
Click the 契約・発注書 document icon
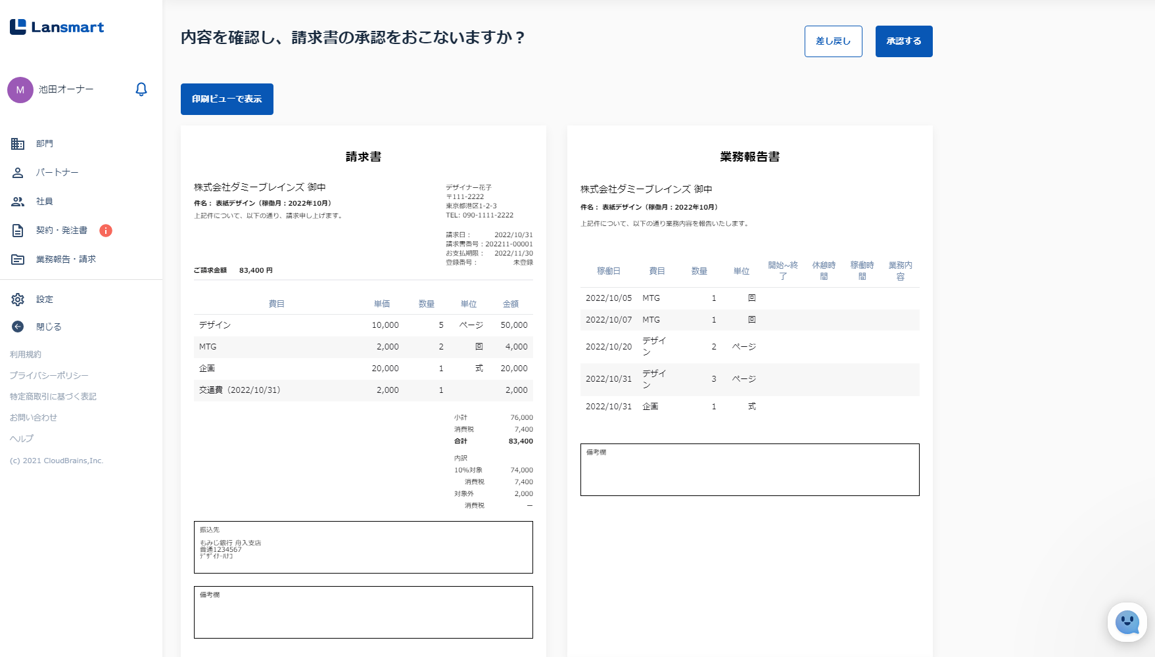18,231
